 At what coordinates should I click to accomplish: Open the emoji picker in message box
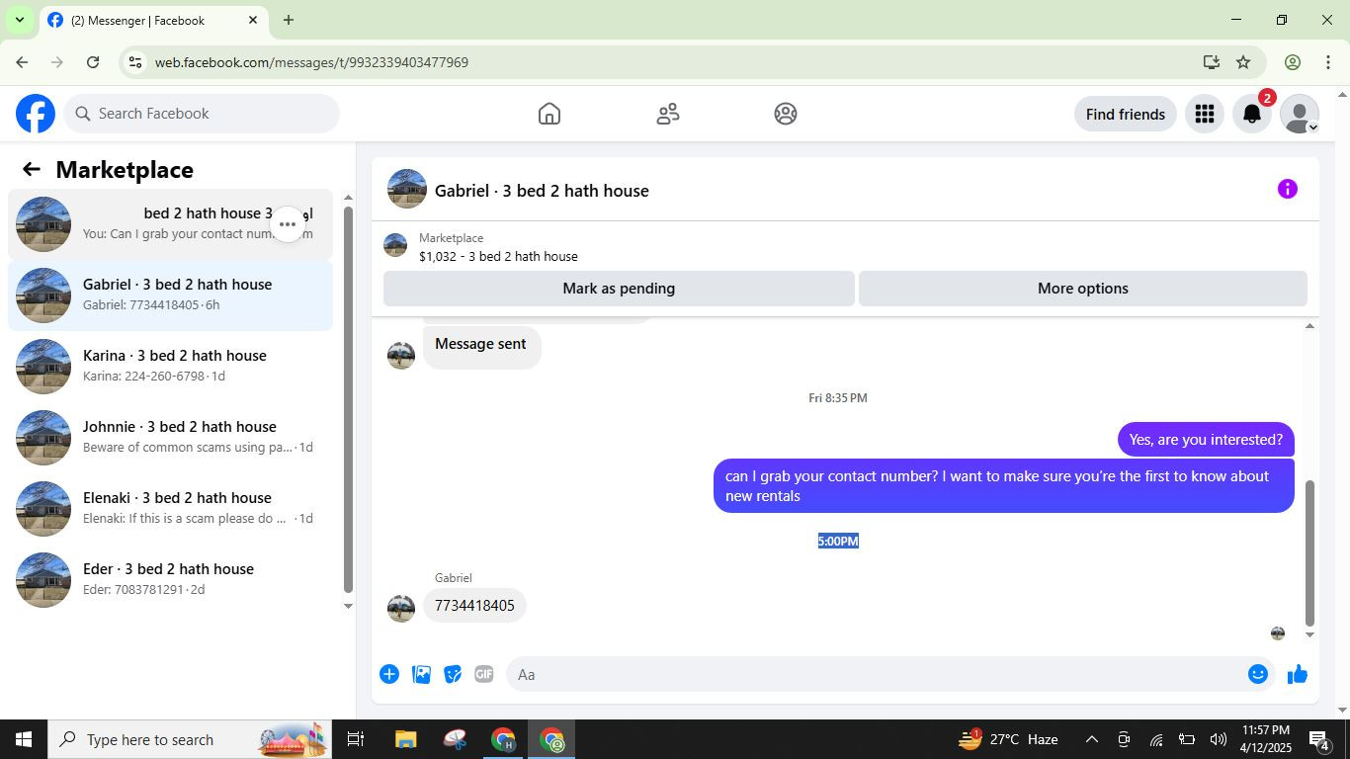pyautogui.click(x=1258, y=674)
